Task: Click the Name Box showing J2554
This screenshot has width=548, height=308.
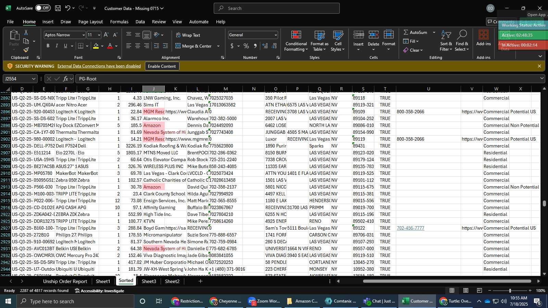Action: tap(20, 79)
